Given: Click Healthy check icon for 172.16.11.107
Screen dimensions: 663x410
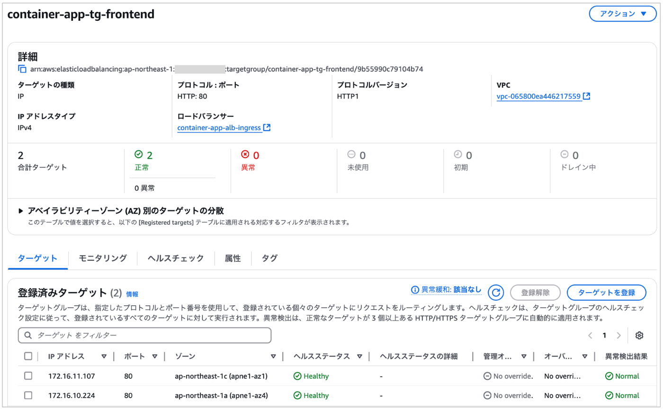Looking at the screenshot, I should pos(297,376).
